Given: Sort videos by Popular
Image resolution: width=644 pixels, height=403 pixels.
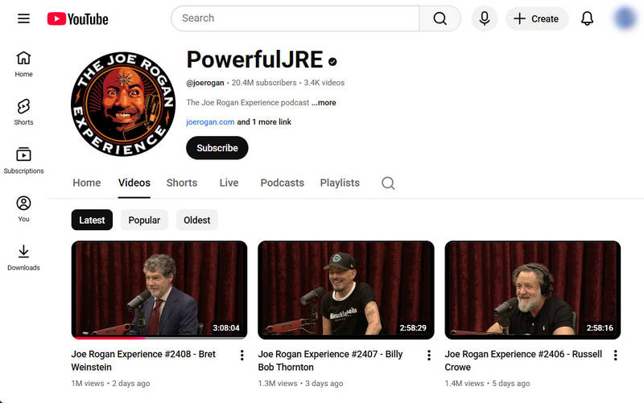Looking at the screenshot, I should 144,220.
